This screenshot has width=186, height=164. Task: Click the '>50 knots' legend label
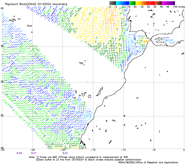[179, 7]
